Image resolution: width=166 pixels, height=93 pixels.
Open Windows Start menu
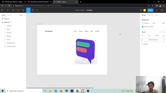(3, 91)
